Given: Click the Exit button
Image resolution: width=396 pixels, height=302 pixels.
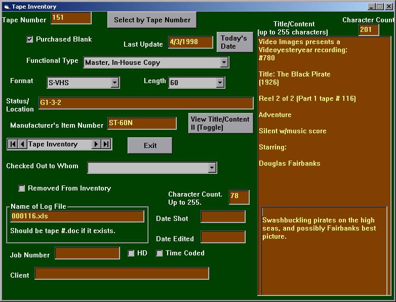Looking at the screenshot, I should pos(150,145).
